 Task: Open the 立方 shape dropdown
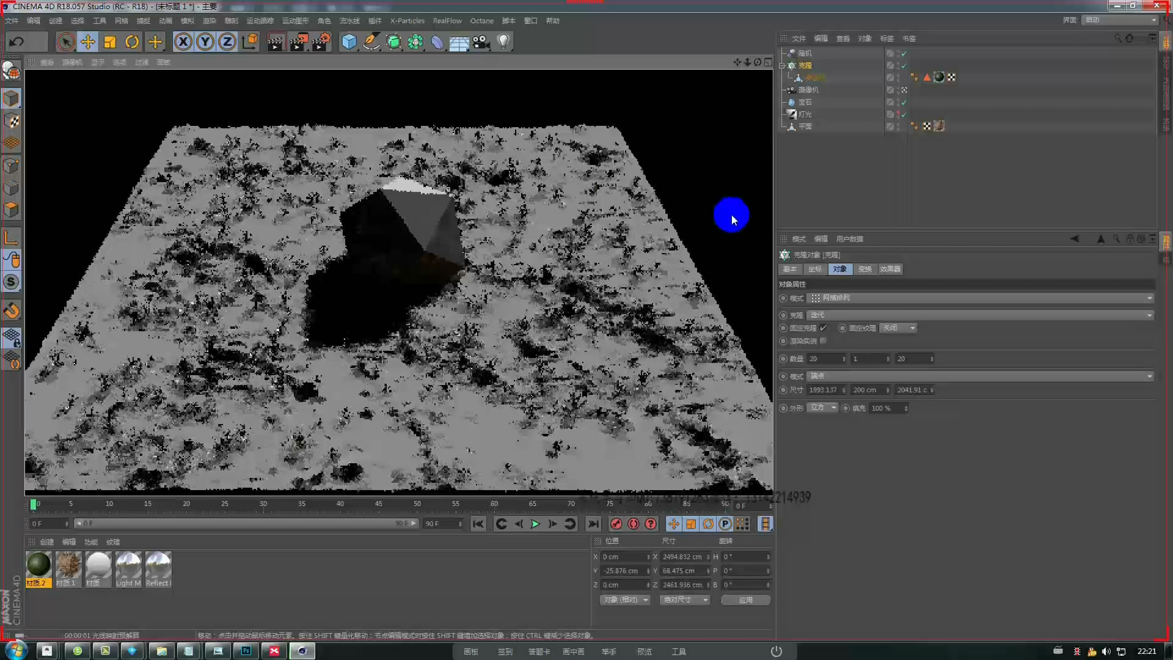(822, 408)
